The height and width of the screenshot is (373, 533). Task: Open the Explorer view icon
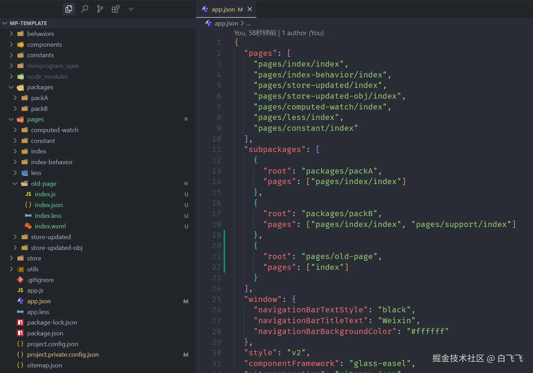[x=69, y=9]
